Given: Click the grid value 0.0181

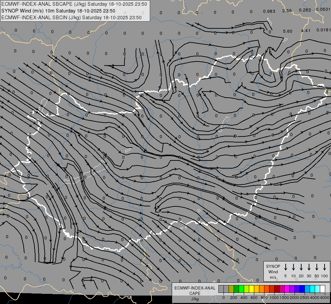Looking at the screenshot, I should [324, 30].
